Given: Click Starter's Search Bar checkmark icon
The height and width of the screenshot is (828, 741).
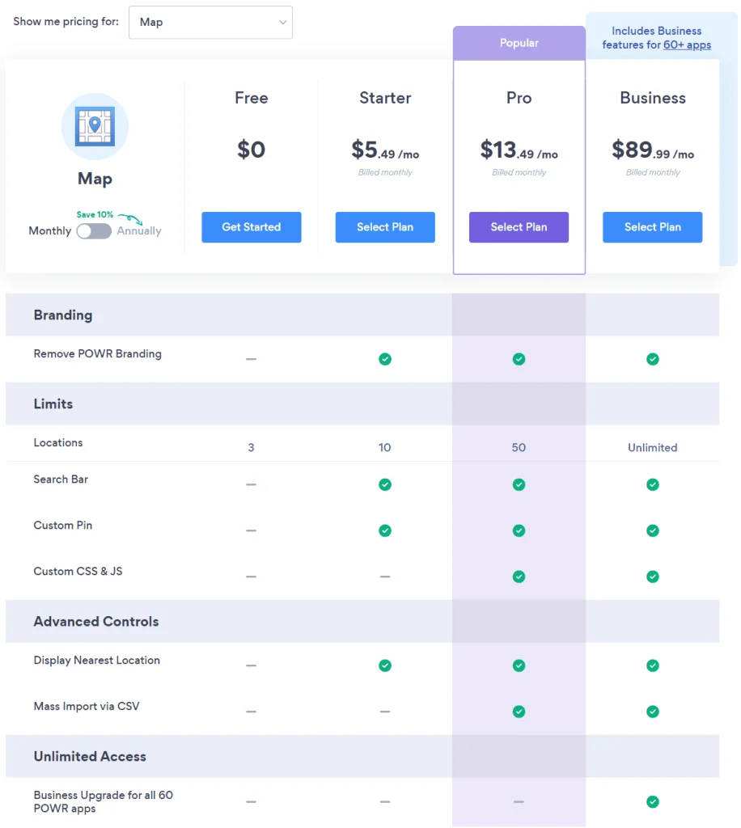Looking at the screenshot, I should tap(385, 484).
